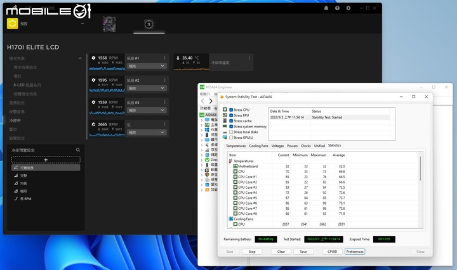The image size is (457, 270).
Task: Select the Stability Test: Started log row
Action: 329,117
